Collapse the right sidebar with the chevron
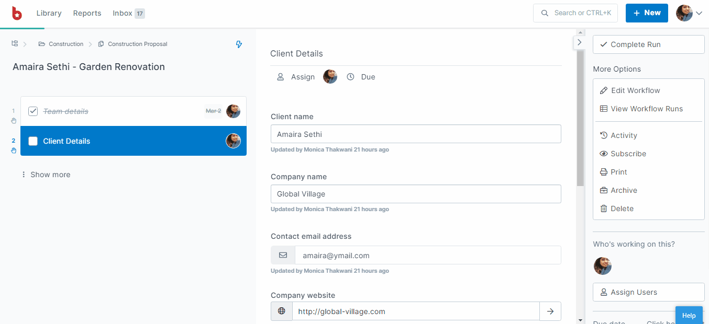 (x=579, y=42)
